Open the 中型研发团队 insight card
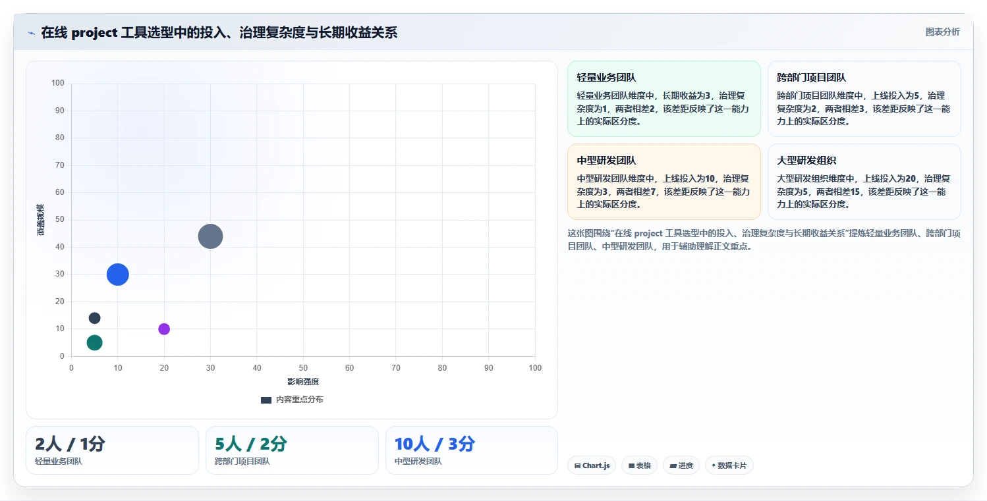987x501 pixels. 663,182
